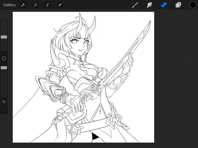Screen dimensions: 198x148
Task: Select the Eraser tool
Action: coord(164,5)
